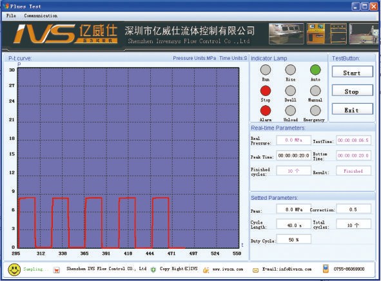Click the first control room banner photo

(x=286, y=34)
